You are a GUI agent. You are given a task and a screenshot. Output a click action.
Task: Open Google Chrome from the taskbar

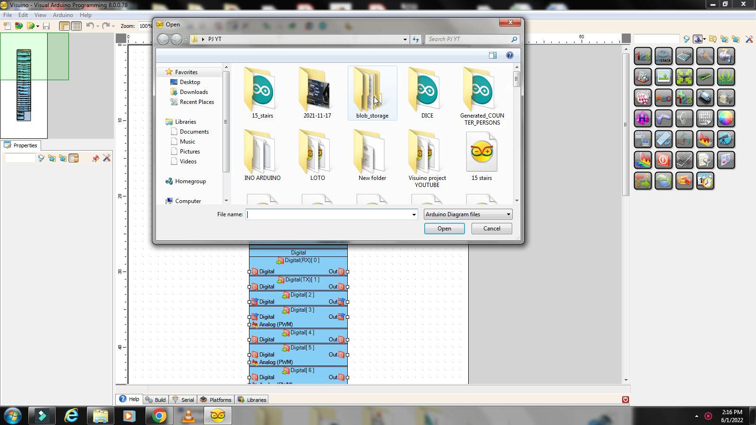pos(159,416)
